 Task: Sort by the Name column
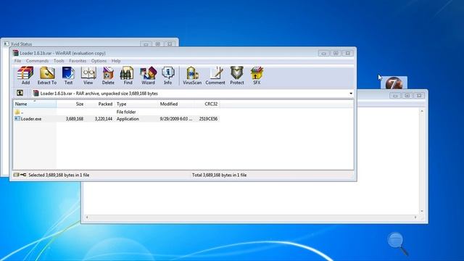[35, 104]
